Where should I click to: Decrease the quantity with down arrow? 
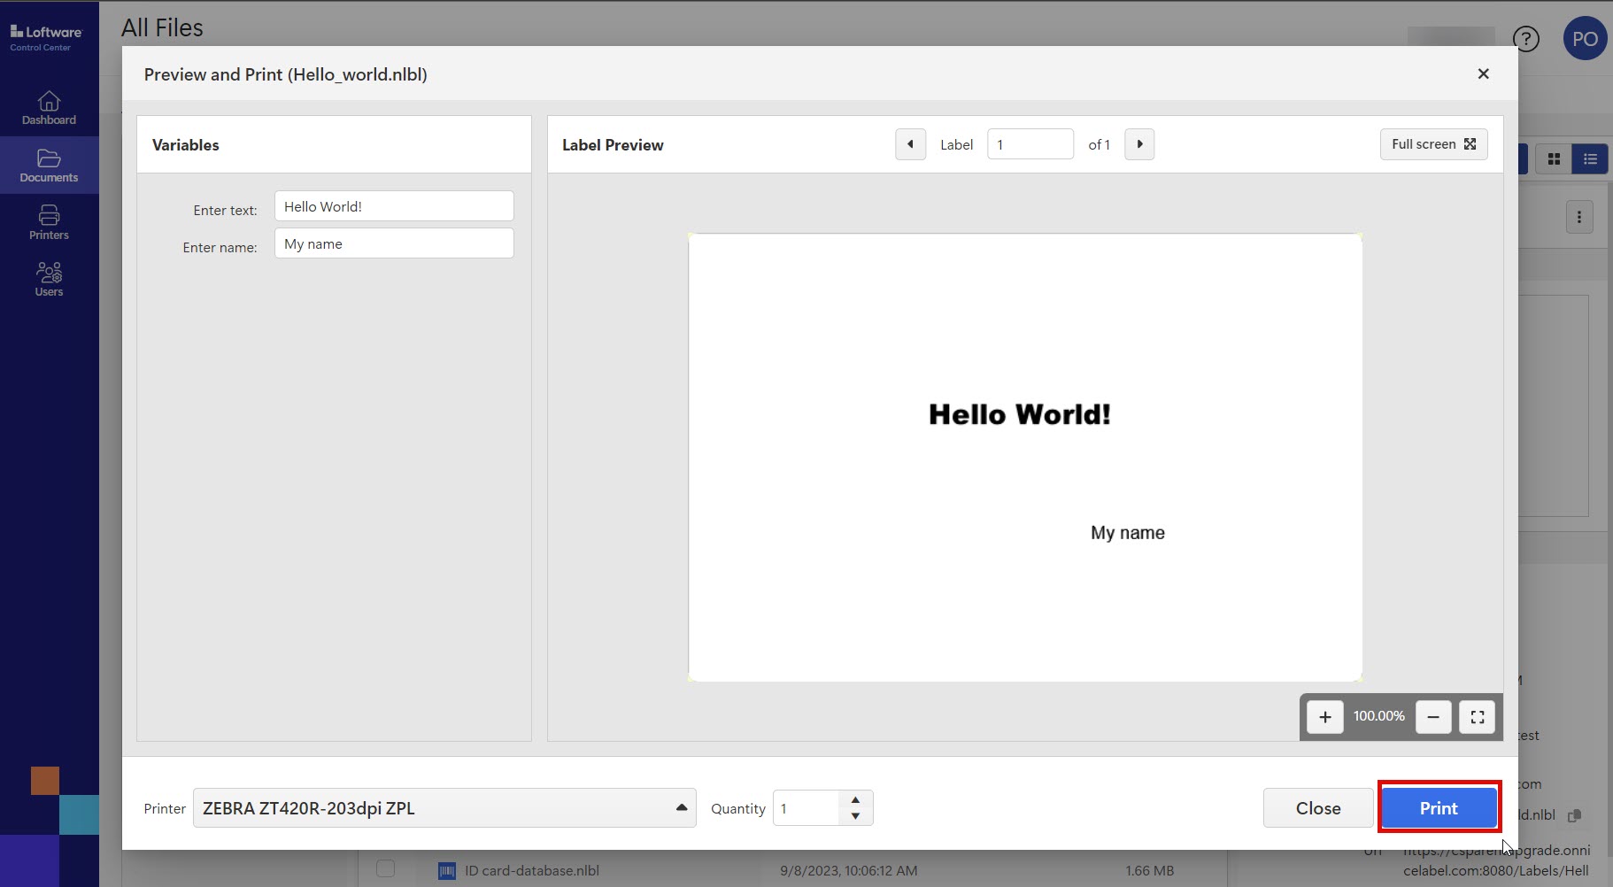point(855,816)
